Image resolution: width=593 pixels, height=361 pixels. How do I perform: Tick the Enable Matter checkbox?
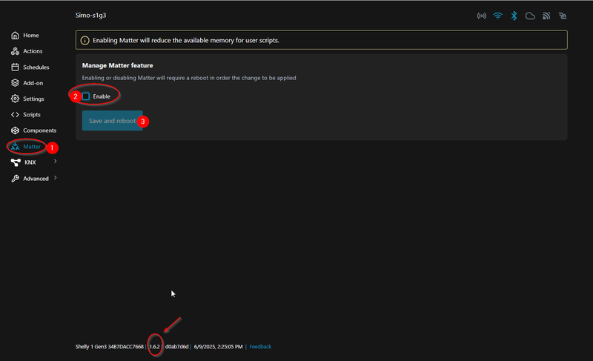[86, 96]
